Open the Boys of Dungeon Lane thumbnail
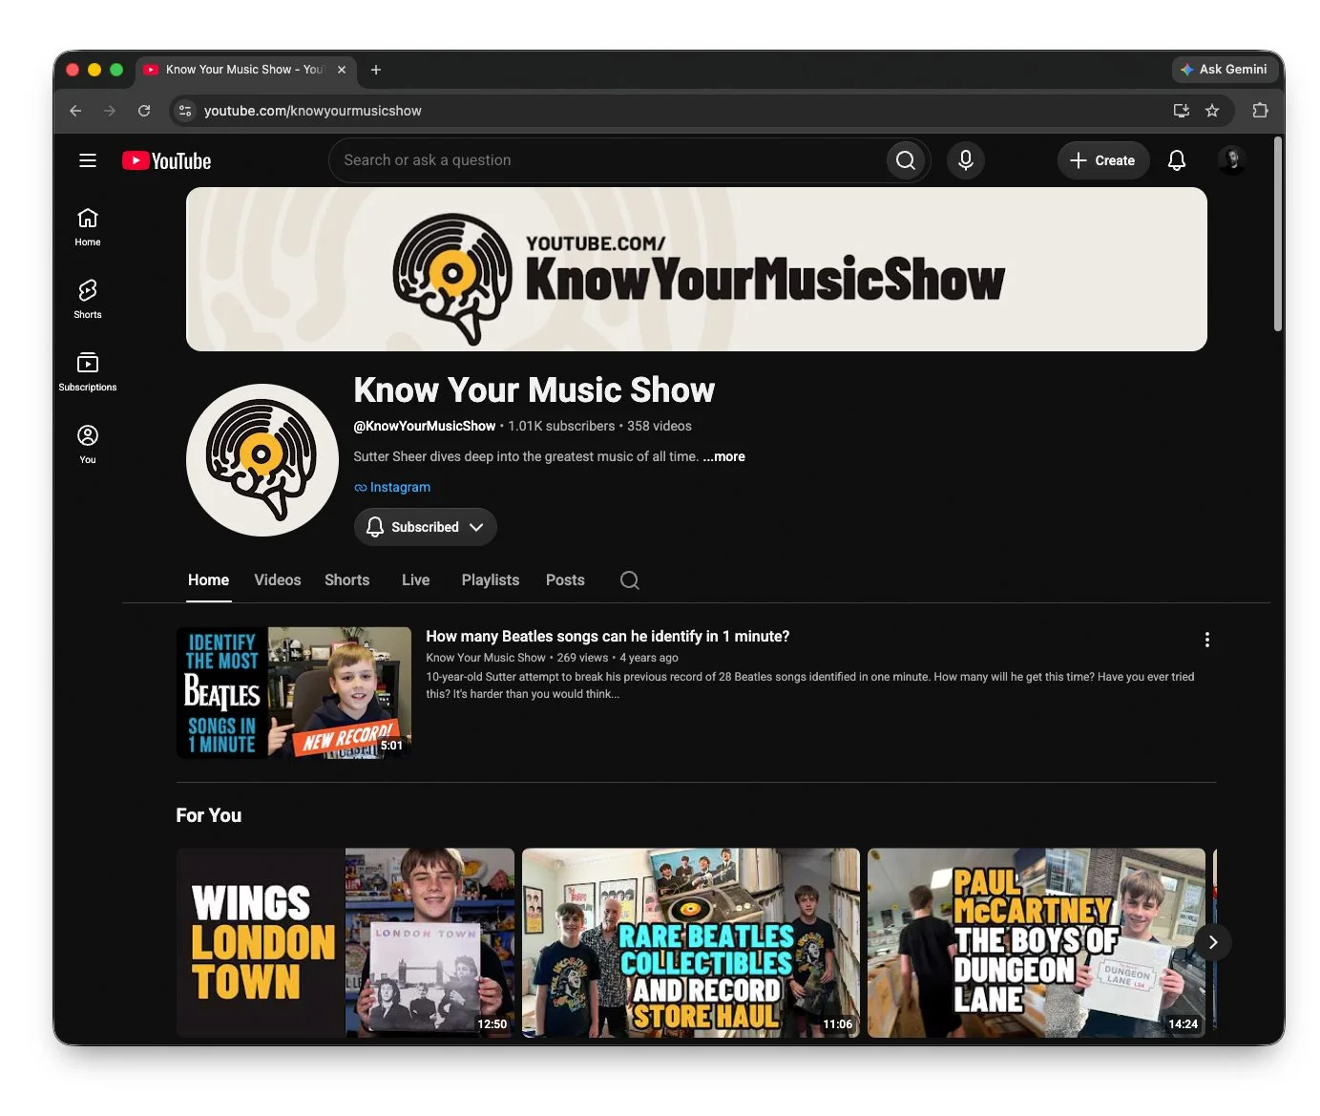Image resolution: width=1320 pixels, height=1116 pixels. pyautogui.click(x=1037, y=943)
